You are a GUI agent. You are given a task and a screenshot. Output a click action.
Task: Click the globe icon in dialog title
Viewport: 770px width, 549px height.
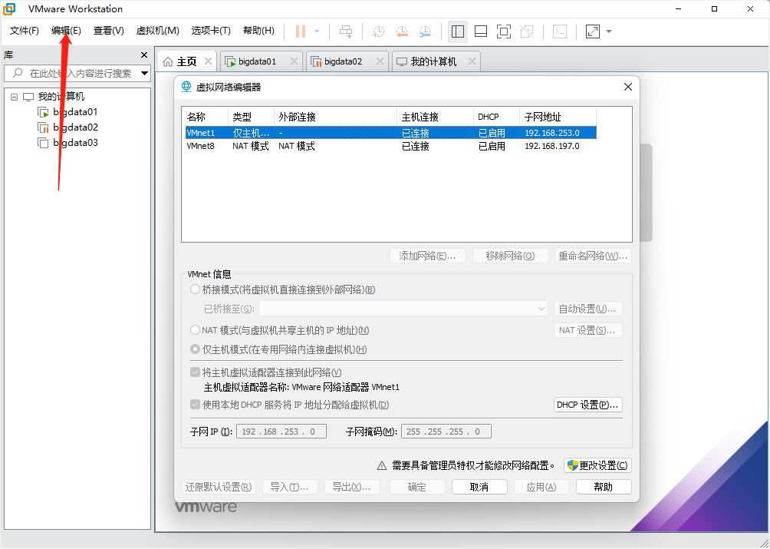click(x=186, y=87)
